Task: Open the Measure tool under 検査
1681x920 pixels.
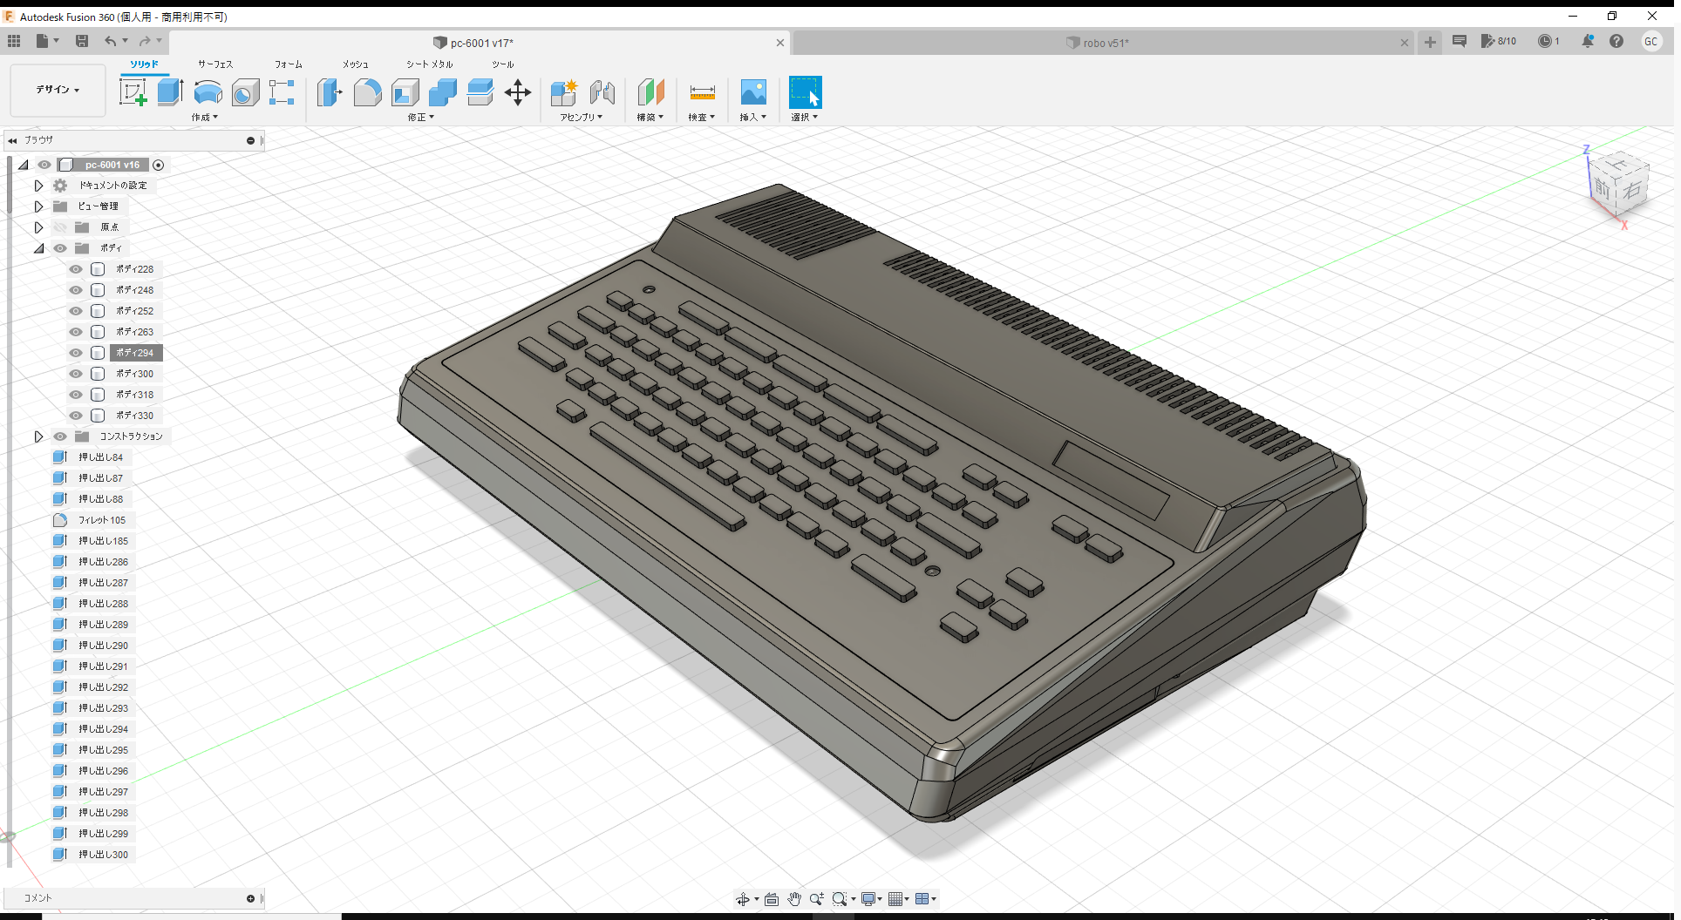Action: click(702, 93)
